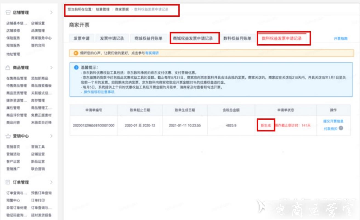Select the 商城权益月账单 tab
The image size is (360, 220).
pyautogui.click(x=148, y=39)
